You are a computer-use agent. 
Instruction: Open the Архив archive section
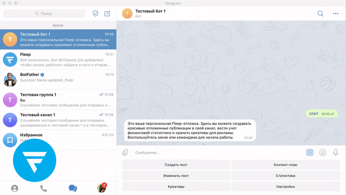point(58,25)
